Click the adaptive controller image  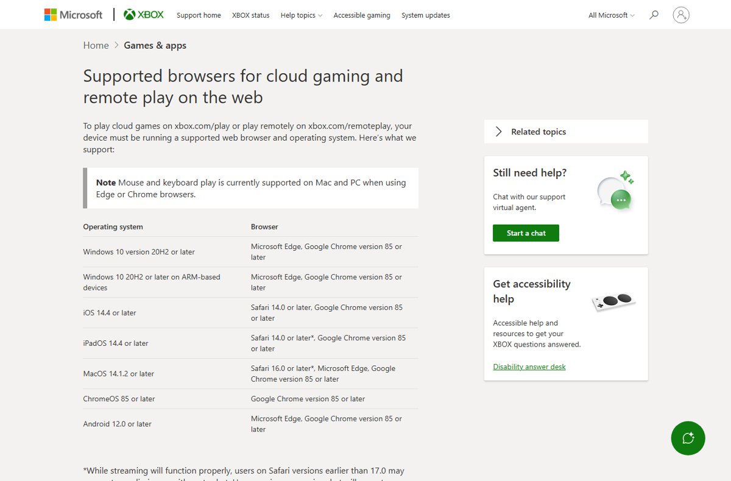pyautogui.click(x=614, y=301)
